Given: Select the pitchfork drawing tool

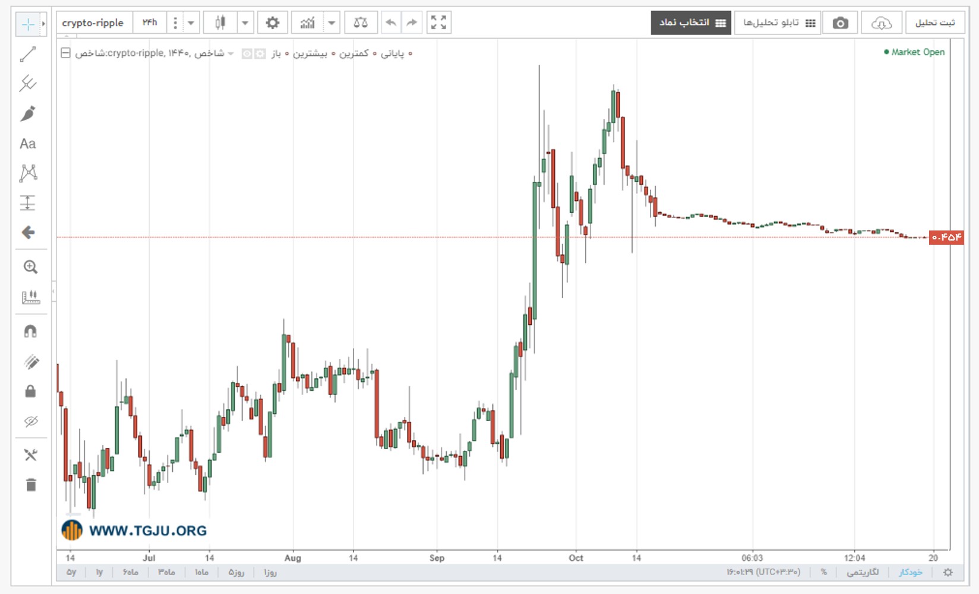Looking at the screenshot, I should coord(28,84).
